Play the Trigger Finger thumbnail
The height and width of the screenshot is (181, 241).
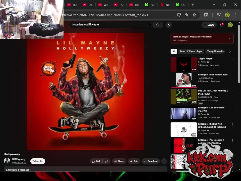[x=184, y=64]
